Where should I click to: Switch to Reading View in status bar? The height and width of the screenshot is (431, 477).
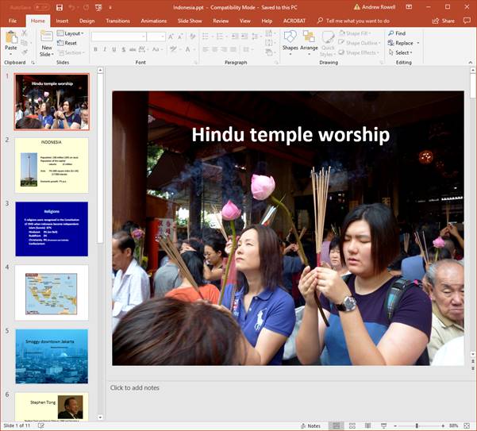[368, 425]
